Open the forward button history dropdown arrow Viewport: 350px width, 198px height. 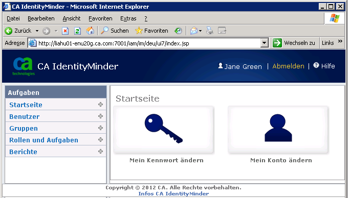pyautogui.click(x=56, y=31)
